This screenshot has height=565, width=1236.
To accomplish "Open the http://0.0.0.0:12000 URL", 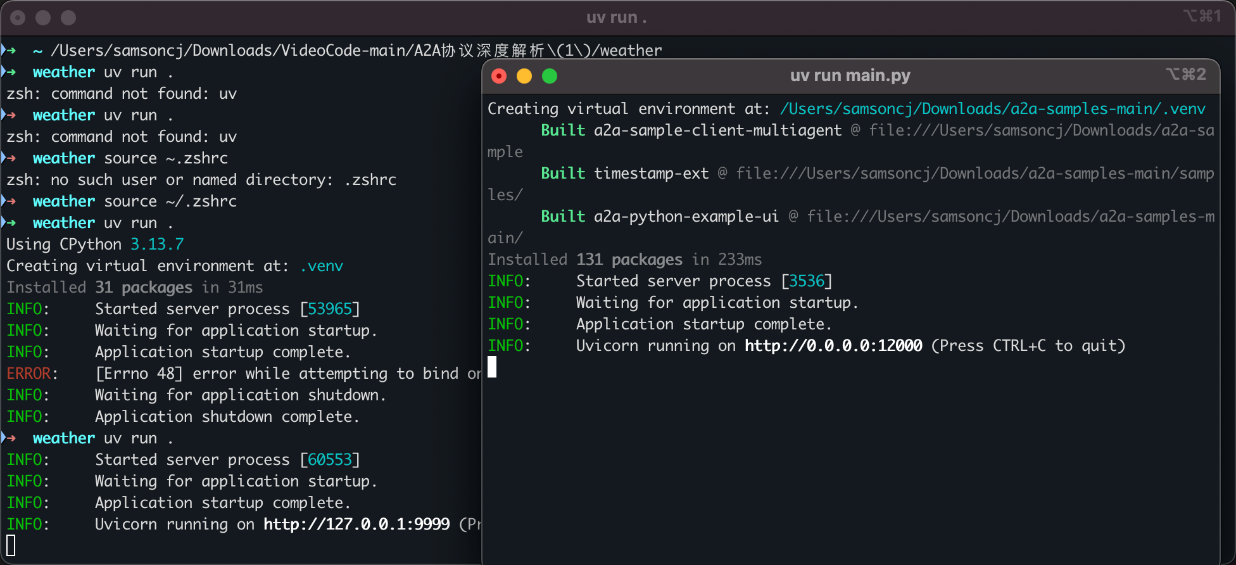I will tap(833, 346).
